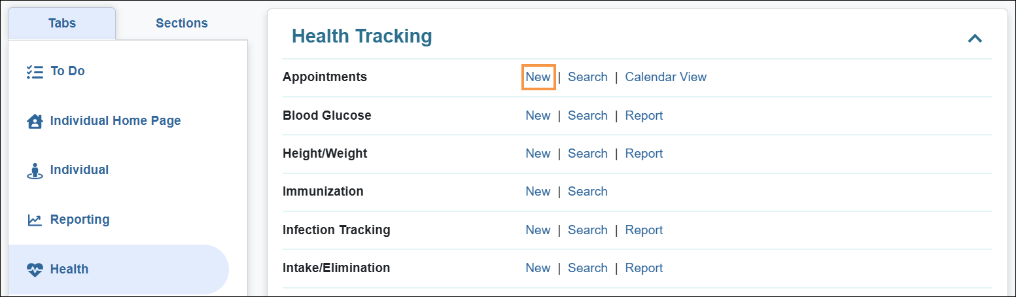This screenshot has height=297, width=1016.
Task: Go to Individual Home Page
Action: tap(115, 121)
